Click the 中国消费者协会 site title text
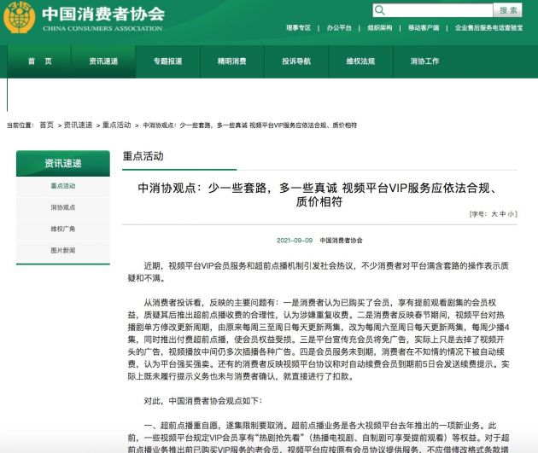Viewport: 538px width, 453px height. [x=103, y=14]
